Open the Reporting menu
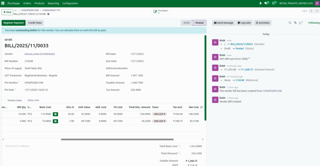 (x=53, y=3)
